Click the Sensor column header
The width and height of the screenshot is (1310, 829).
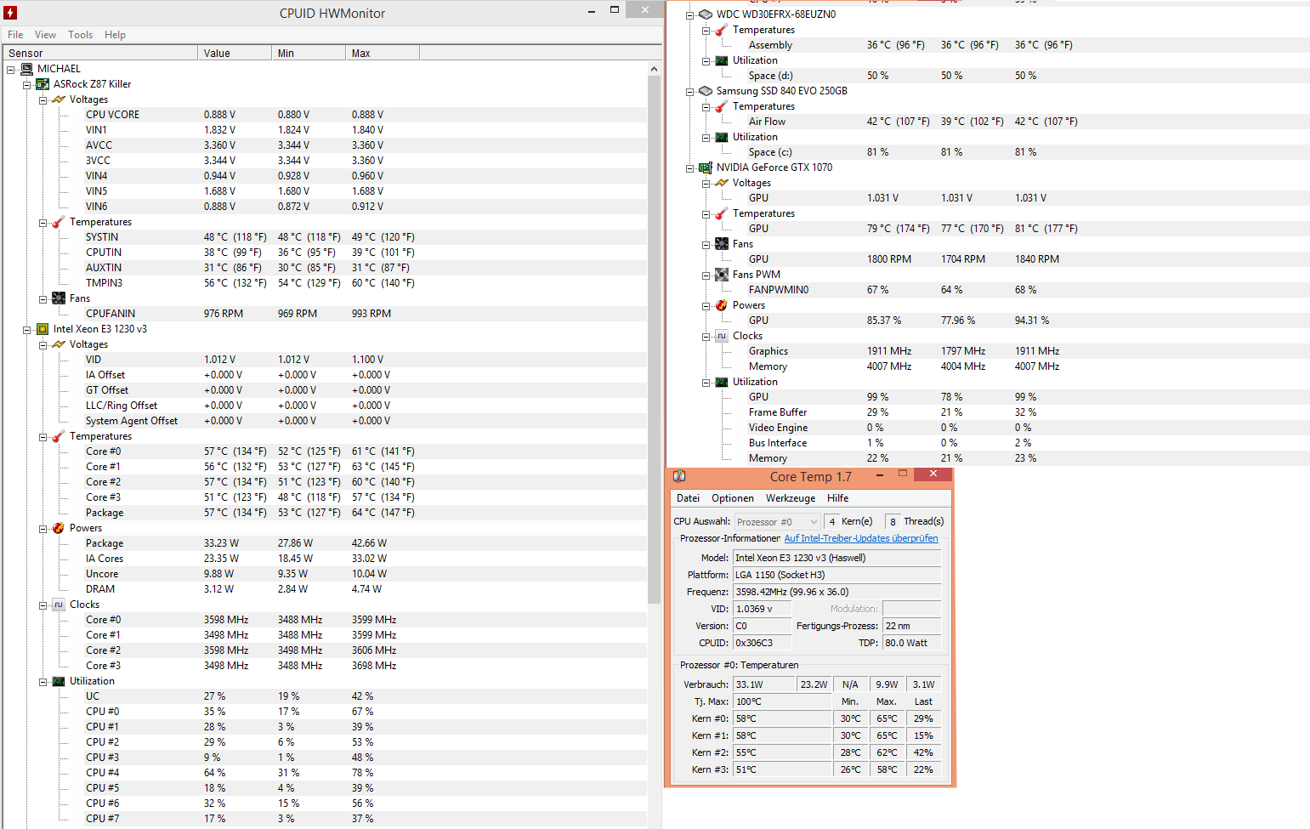(x=99, y=53)
